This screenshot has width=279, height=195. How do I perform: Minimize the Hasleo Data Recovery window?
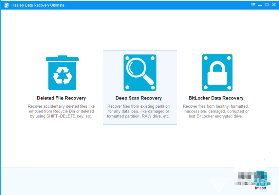pyautogui.click(x=260, y=5)
